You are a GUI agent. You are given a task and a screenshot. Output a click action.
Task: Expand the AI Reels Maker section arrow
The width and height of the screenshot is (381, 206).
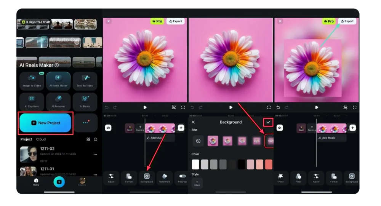57,65
